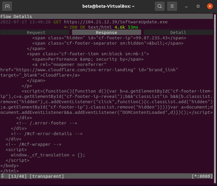This screenshot has height=186, width=217.
Task: Click the 53ms response time value
Action: [x=133, y=27]
